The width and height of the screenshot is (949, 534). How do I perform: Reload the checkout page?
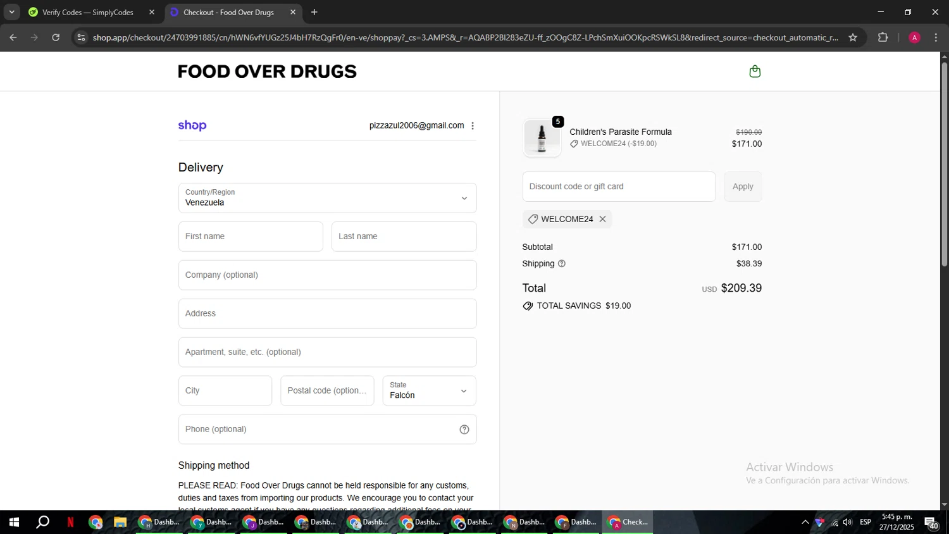coord(56,37)
